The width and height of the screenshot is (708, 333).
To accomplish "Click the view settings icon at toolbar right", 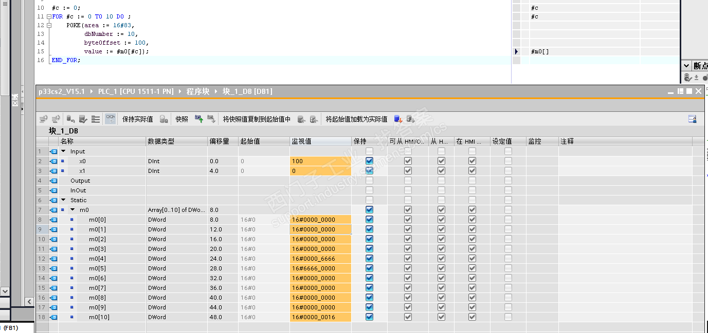I will tap(693, 119).
